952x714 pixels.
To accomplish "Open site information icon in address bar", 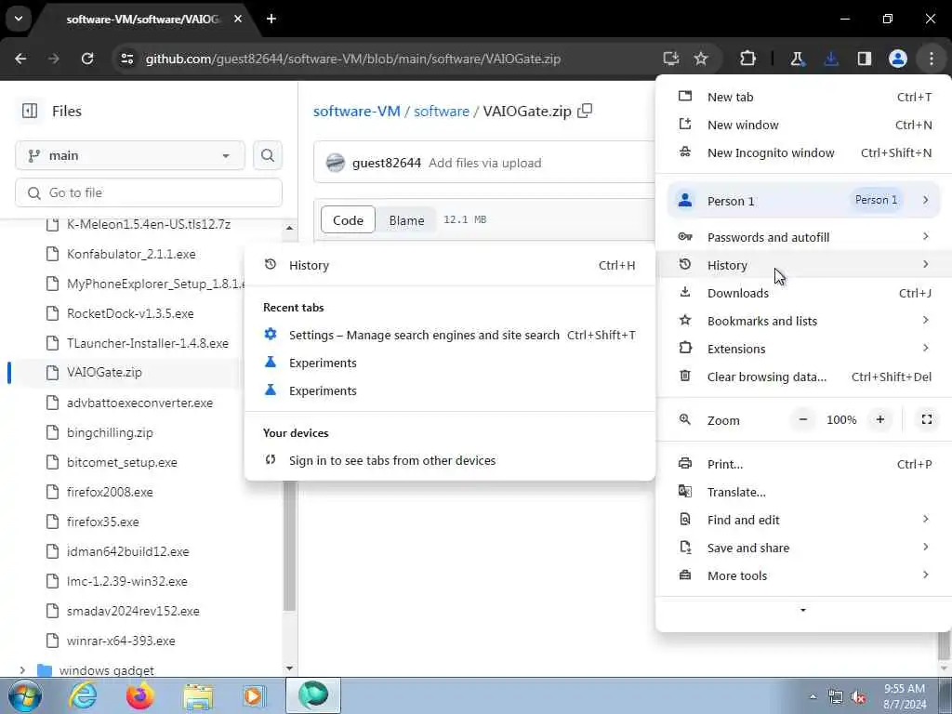I will [x=126, y=59].
